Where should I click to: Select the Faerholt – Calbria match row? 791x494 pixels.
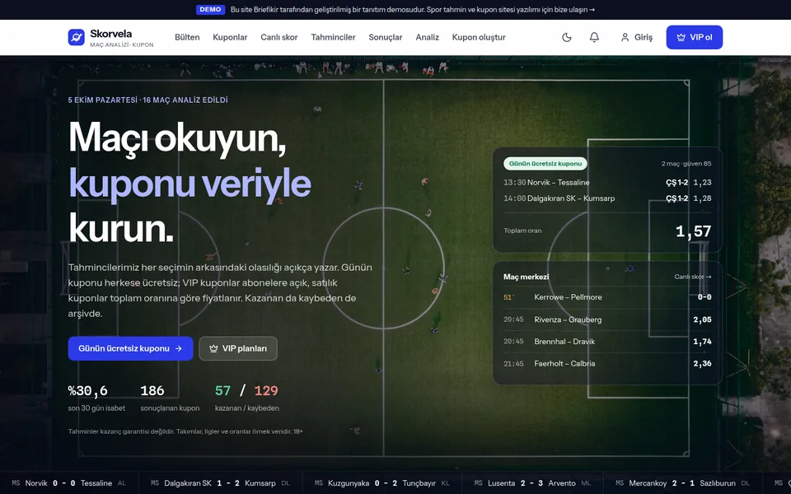607,363
